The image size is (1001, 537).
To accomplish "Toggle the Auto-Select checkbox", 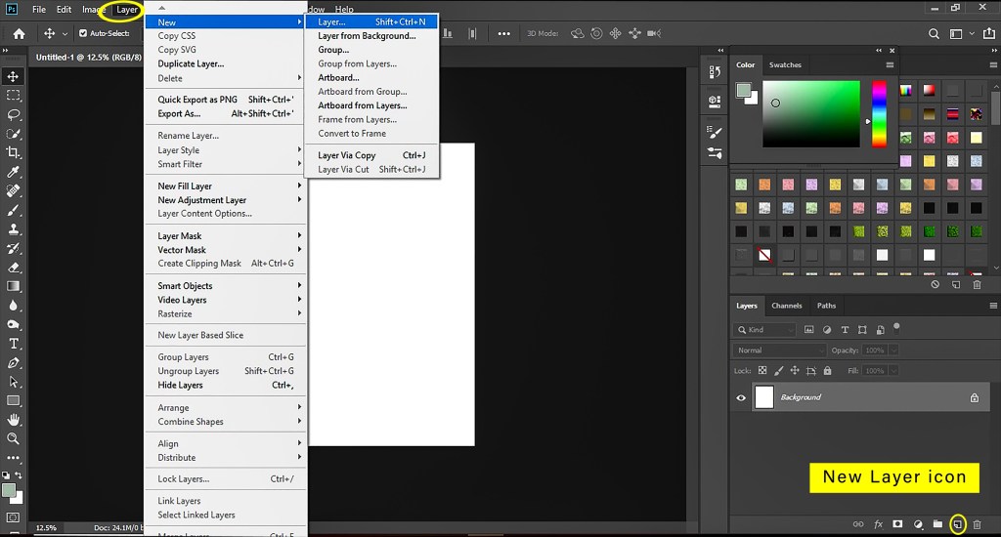I will click(x=83, y=33).
